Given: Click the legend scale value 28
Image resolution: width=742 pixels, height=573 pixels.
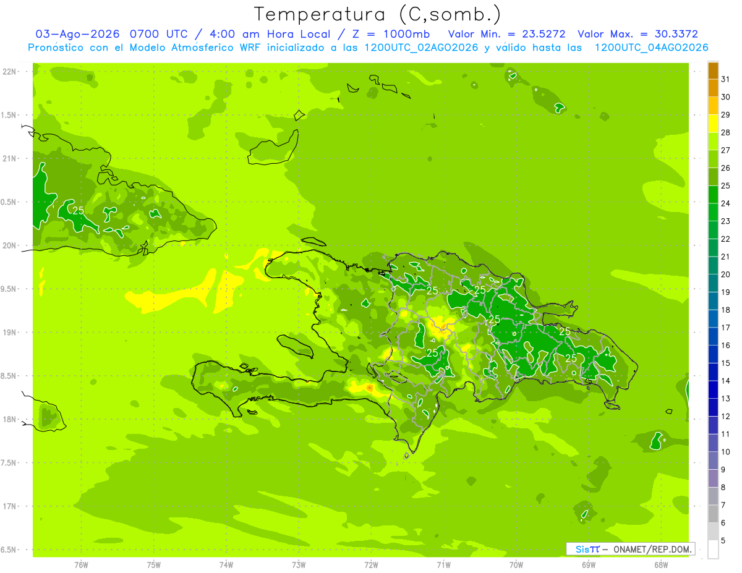Looking at the screenshot, I should click(x=725, y=132).
